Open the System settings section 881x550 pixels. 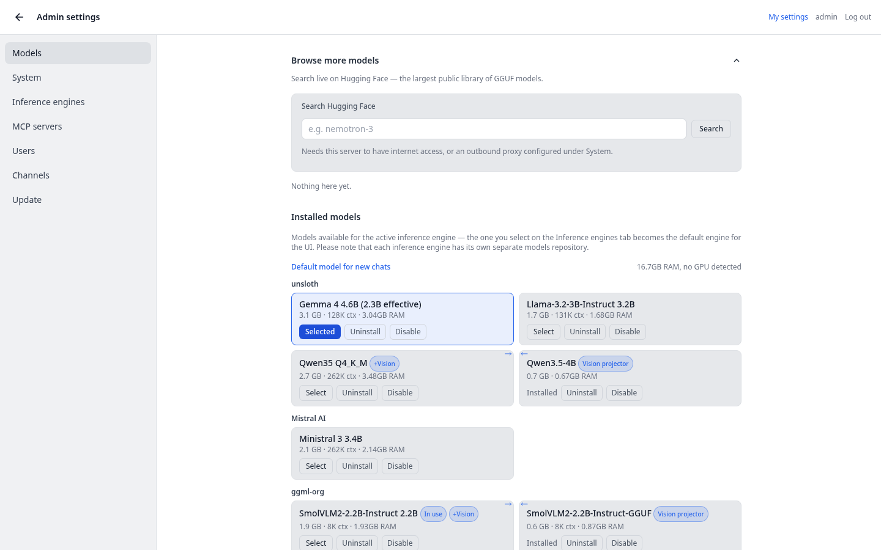point(78,78)
